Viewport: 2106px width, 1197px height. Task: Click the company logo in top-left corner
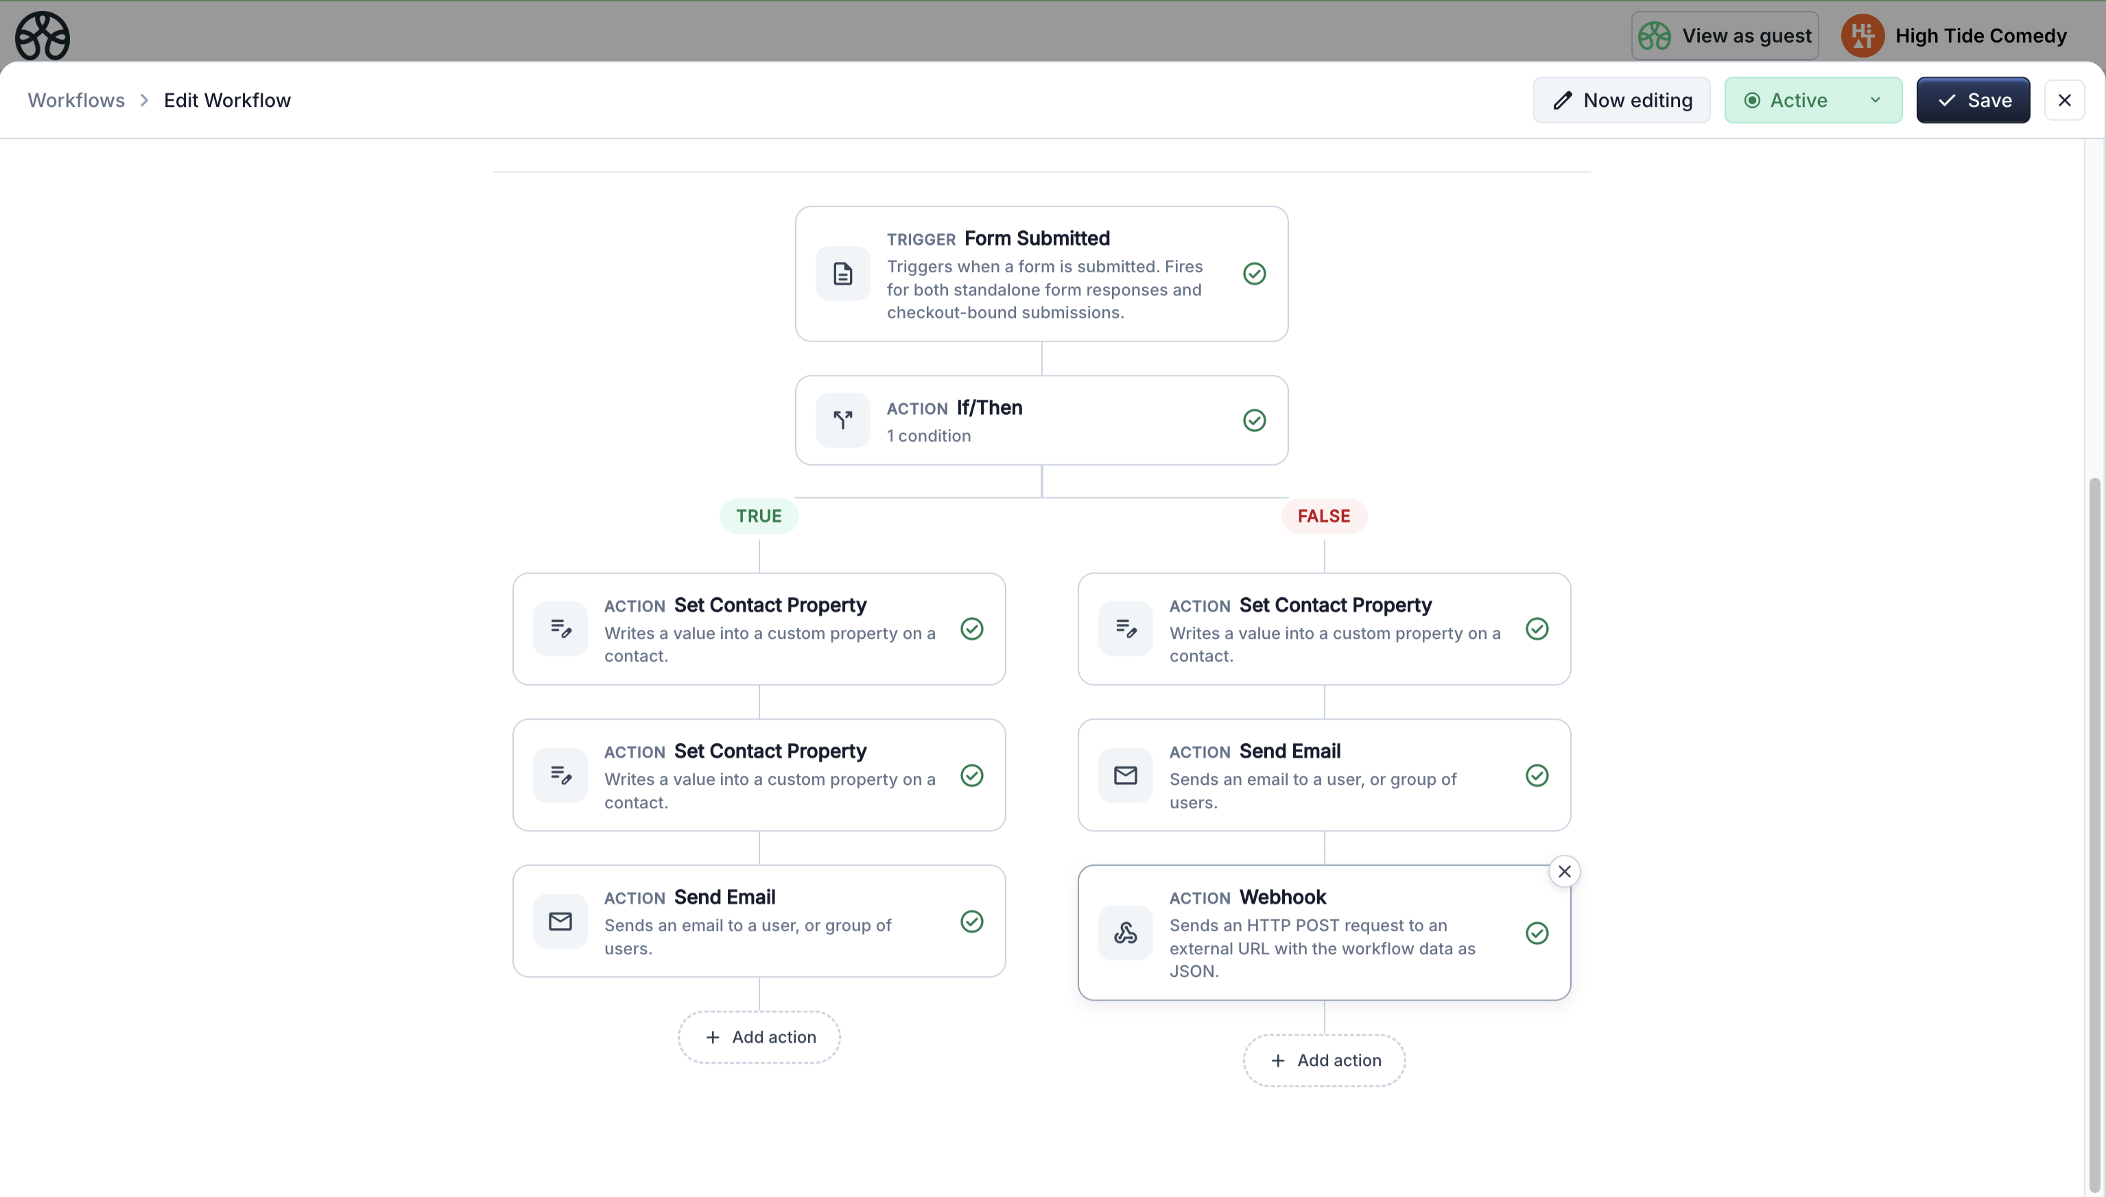coord(42,36)
